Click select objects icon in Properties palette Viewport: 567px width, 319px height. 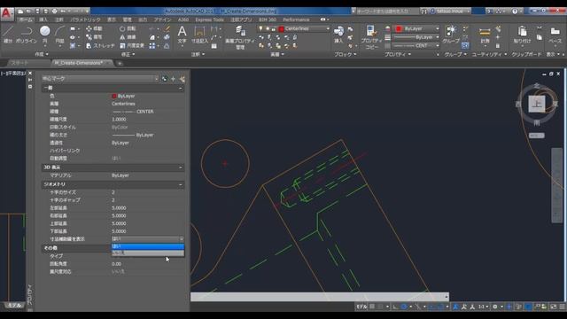[x=174, y=79]
